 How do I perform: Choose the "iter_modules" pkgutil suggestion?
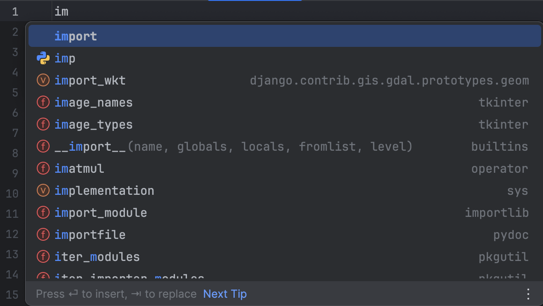point(97,256)
